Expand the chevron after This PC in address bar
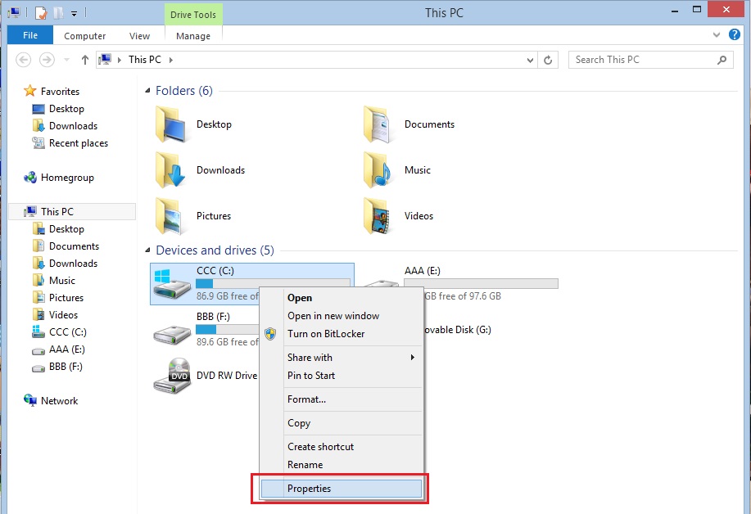The width and height of the screenshot is (751, 514). coord(171,60)
